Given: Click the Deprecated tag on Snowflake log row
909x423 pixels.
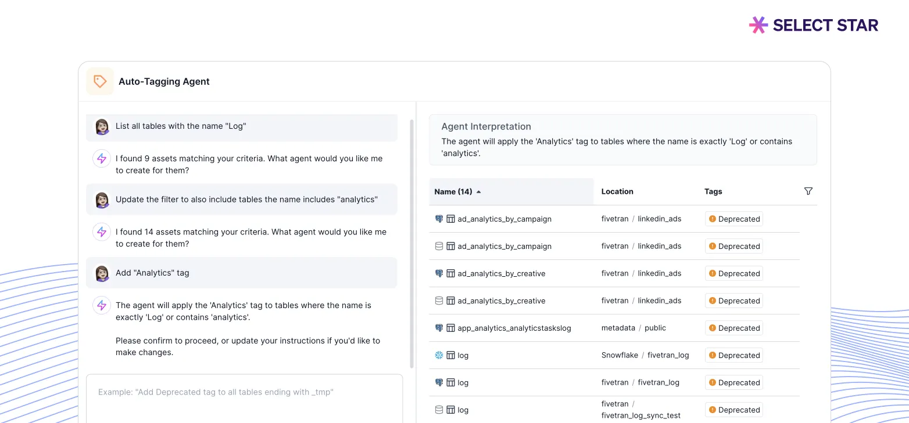Looking at the screenshot, I should pyautogui.click(x=733, y=355).
